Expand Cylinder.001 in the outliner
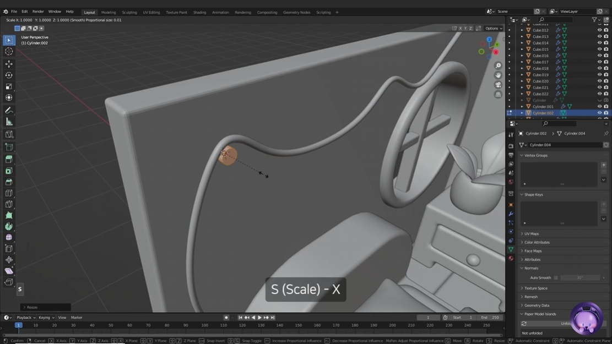The image size is (612, 344). [x=522, y=106]
